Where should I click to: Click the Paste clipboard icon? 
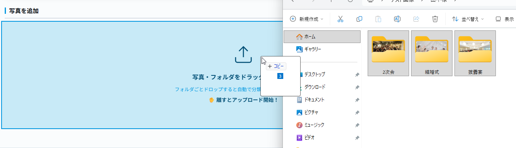coord(378,19)
